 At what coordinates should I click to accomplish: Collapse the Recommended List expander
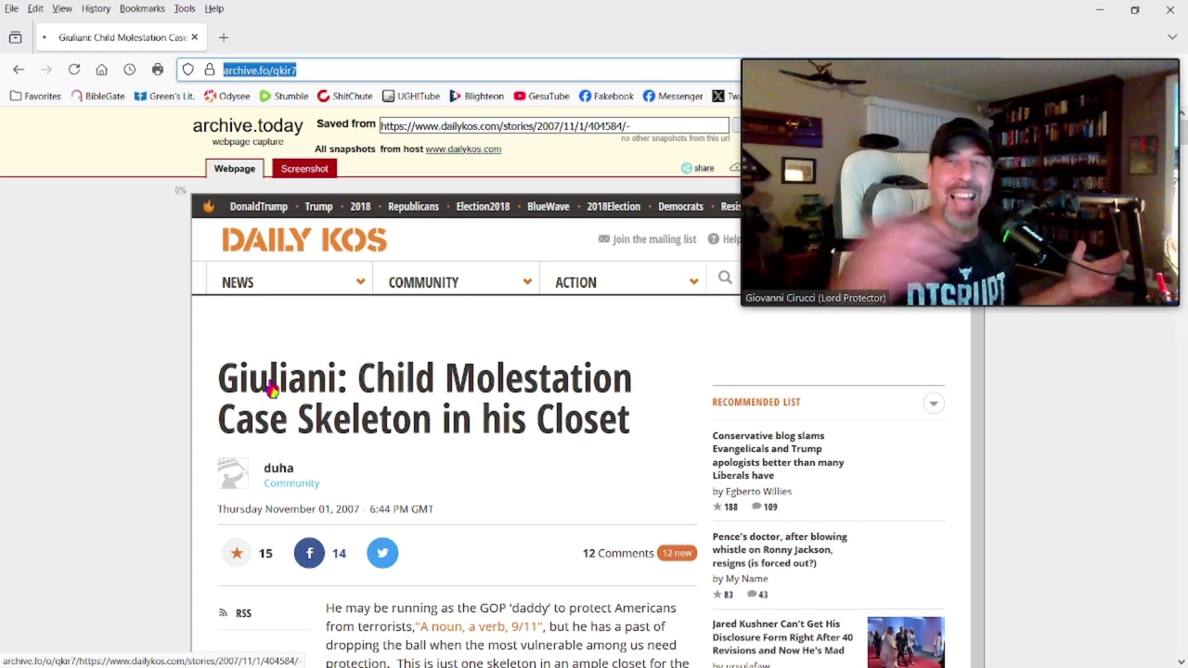[x=934, y=403]
